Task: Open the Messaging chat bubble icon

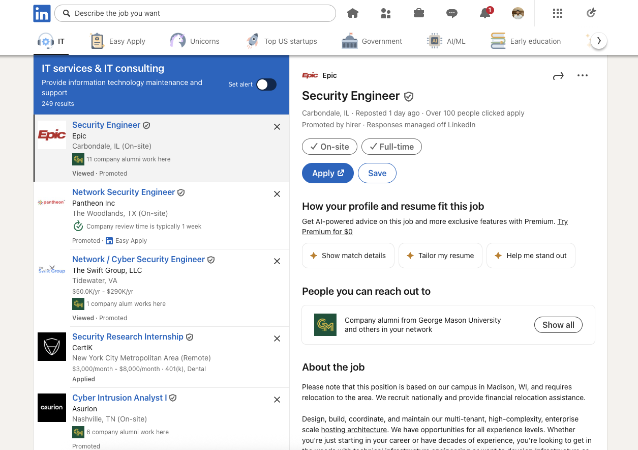Action: point(452,13)
